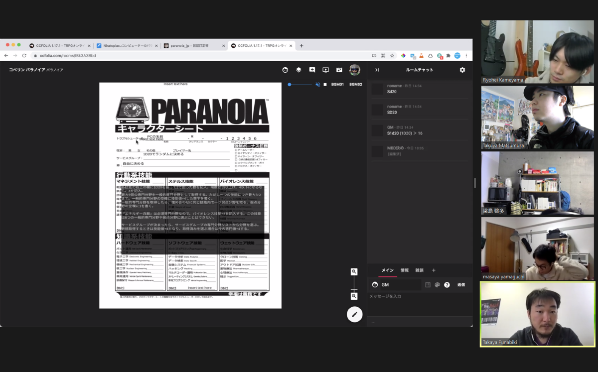Click the ccfolia.com address bar
Image resolution: width=598 pixels, height=372 pixels.
click(199, 56)
